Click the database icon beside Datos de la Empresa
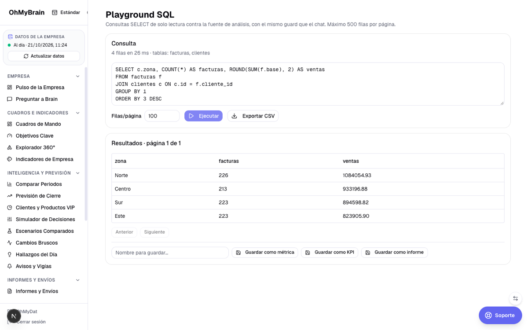This screenshot has width=528, height=330. [x=10, y=37]
